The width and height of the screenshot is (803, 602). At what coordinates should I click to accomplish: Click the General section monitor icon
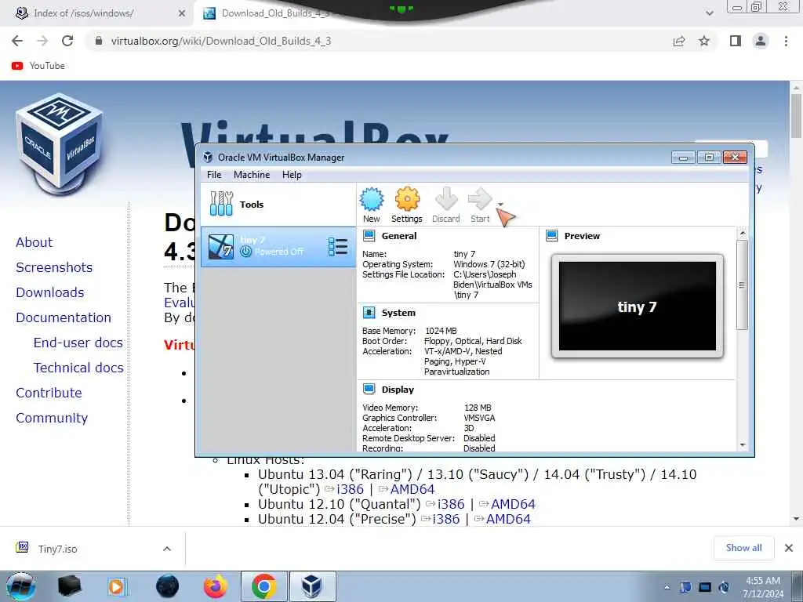point(369,236)
